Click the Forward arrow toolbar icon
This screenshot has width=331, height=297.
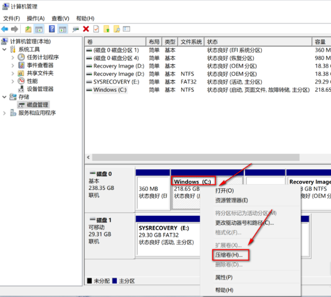(x=15, y=29)
